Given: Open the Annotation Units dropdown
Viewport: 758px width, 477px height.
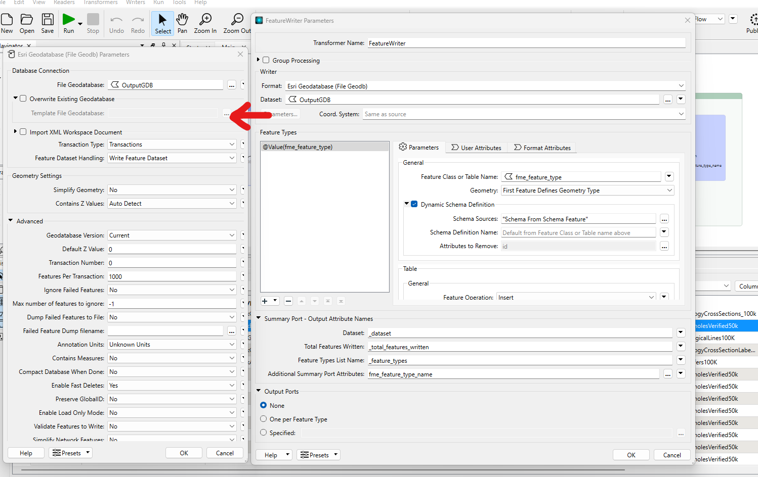Looking at the screenshot, I should click(172, 345).
